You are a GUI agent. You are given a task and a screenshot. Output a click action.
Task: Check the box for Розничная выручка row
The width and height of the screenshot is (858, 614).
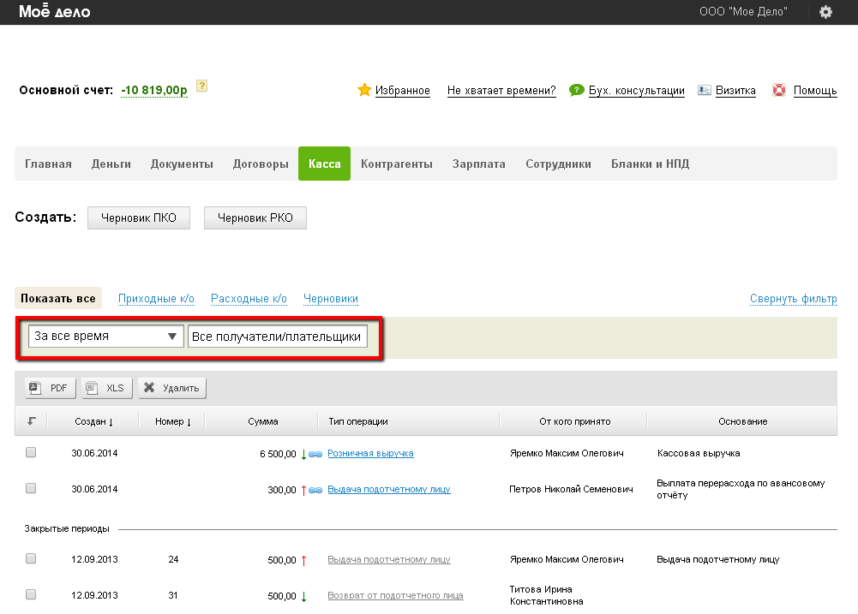point(31,453)
